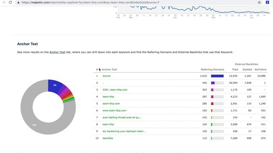Click the Anchor Text column header
This screenshot has height=153, width=273.
pos(109,69)
